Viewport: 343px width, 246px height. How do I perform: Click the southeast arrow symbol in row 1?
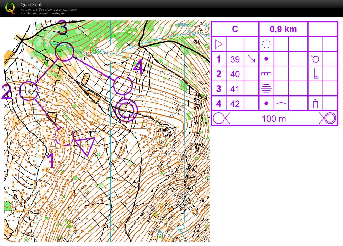pos(251,59)
